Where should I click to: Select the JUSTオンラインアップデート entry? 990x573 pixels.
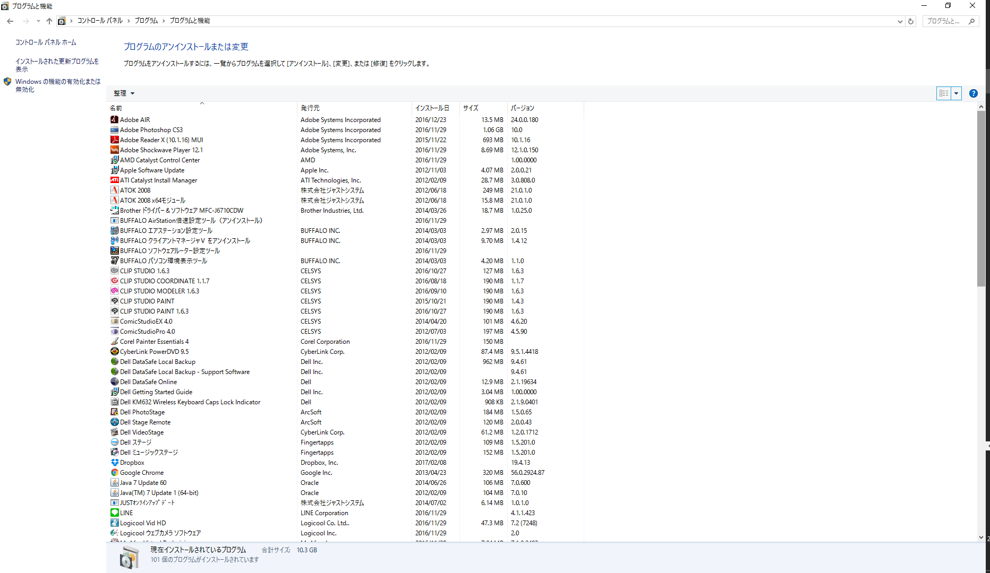pos(346,503)
